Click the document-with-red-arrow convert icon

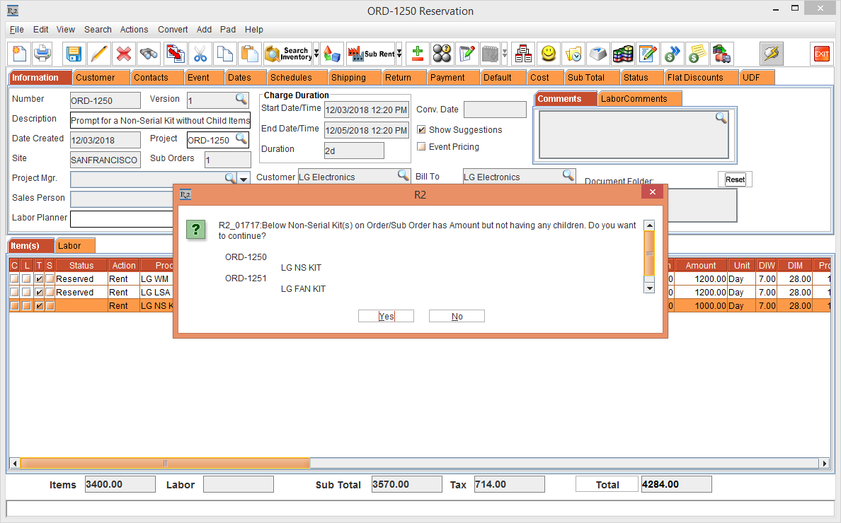(175, 54)
